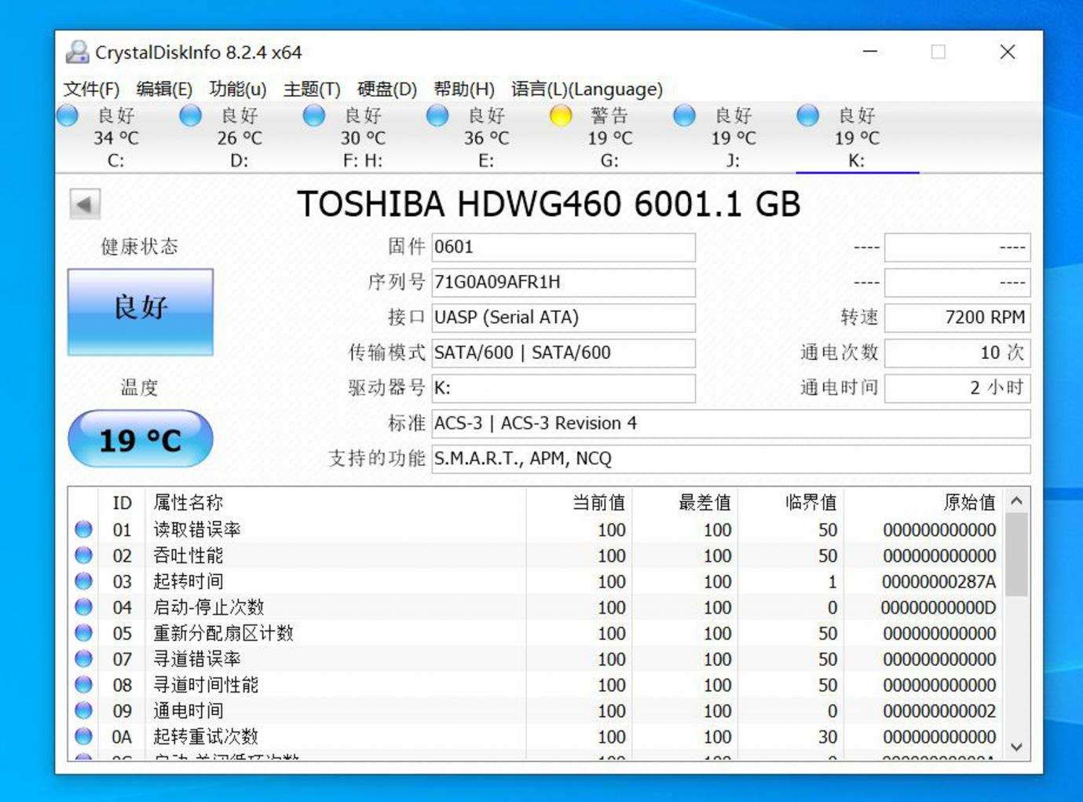Click the 最差值 column header
This screenshot has height=802, width=1083.
tap(705, 503)
